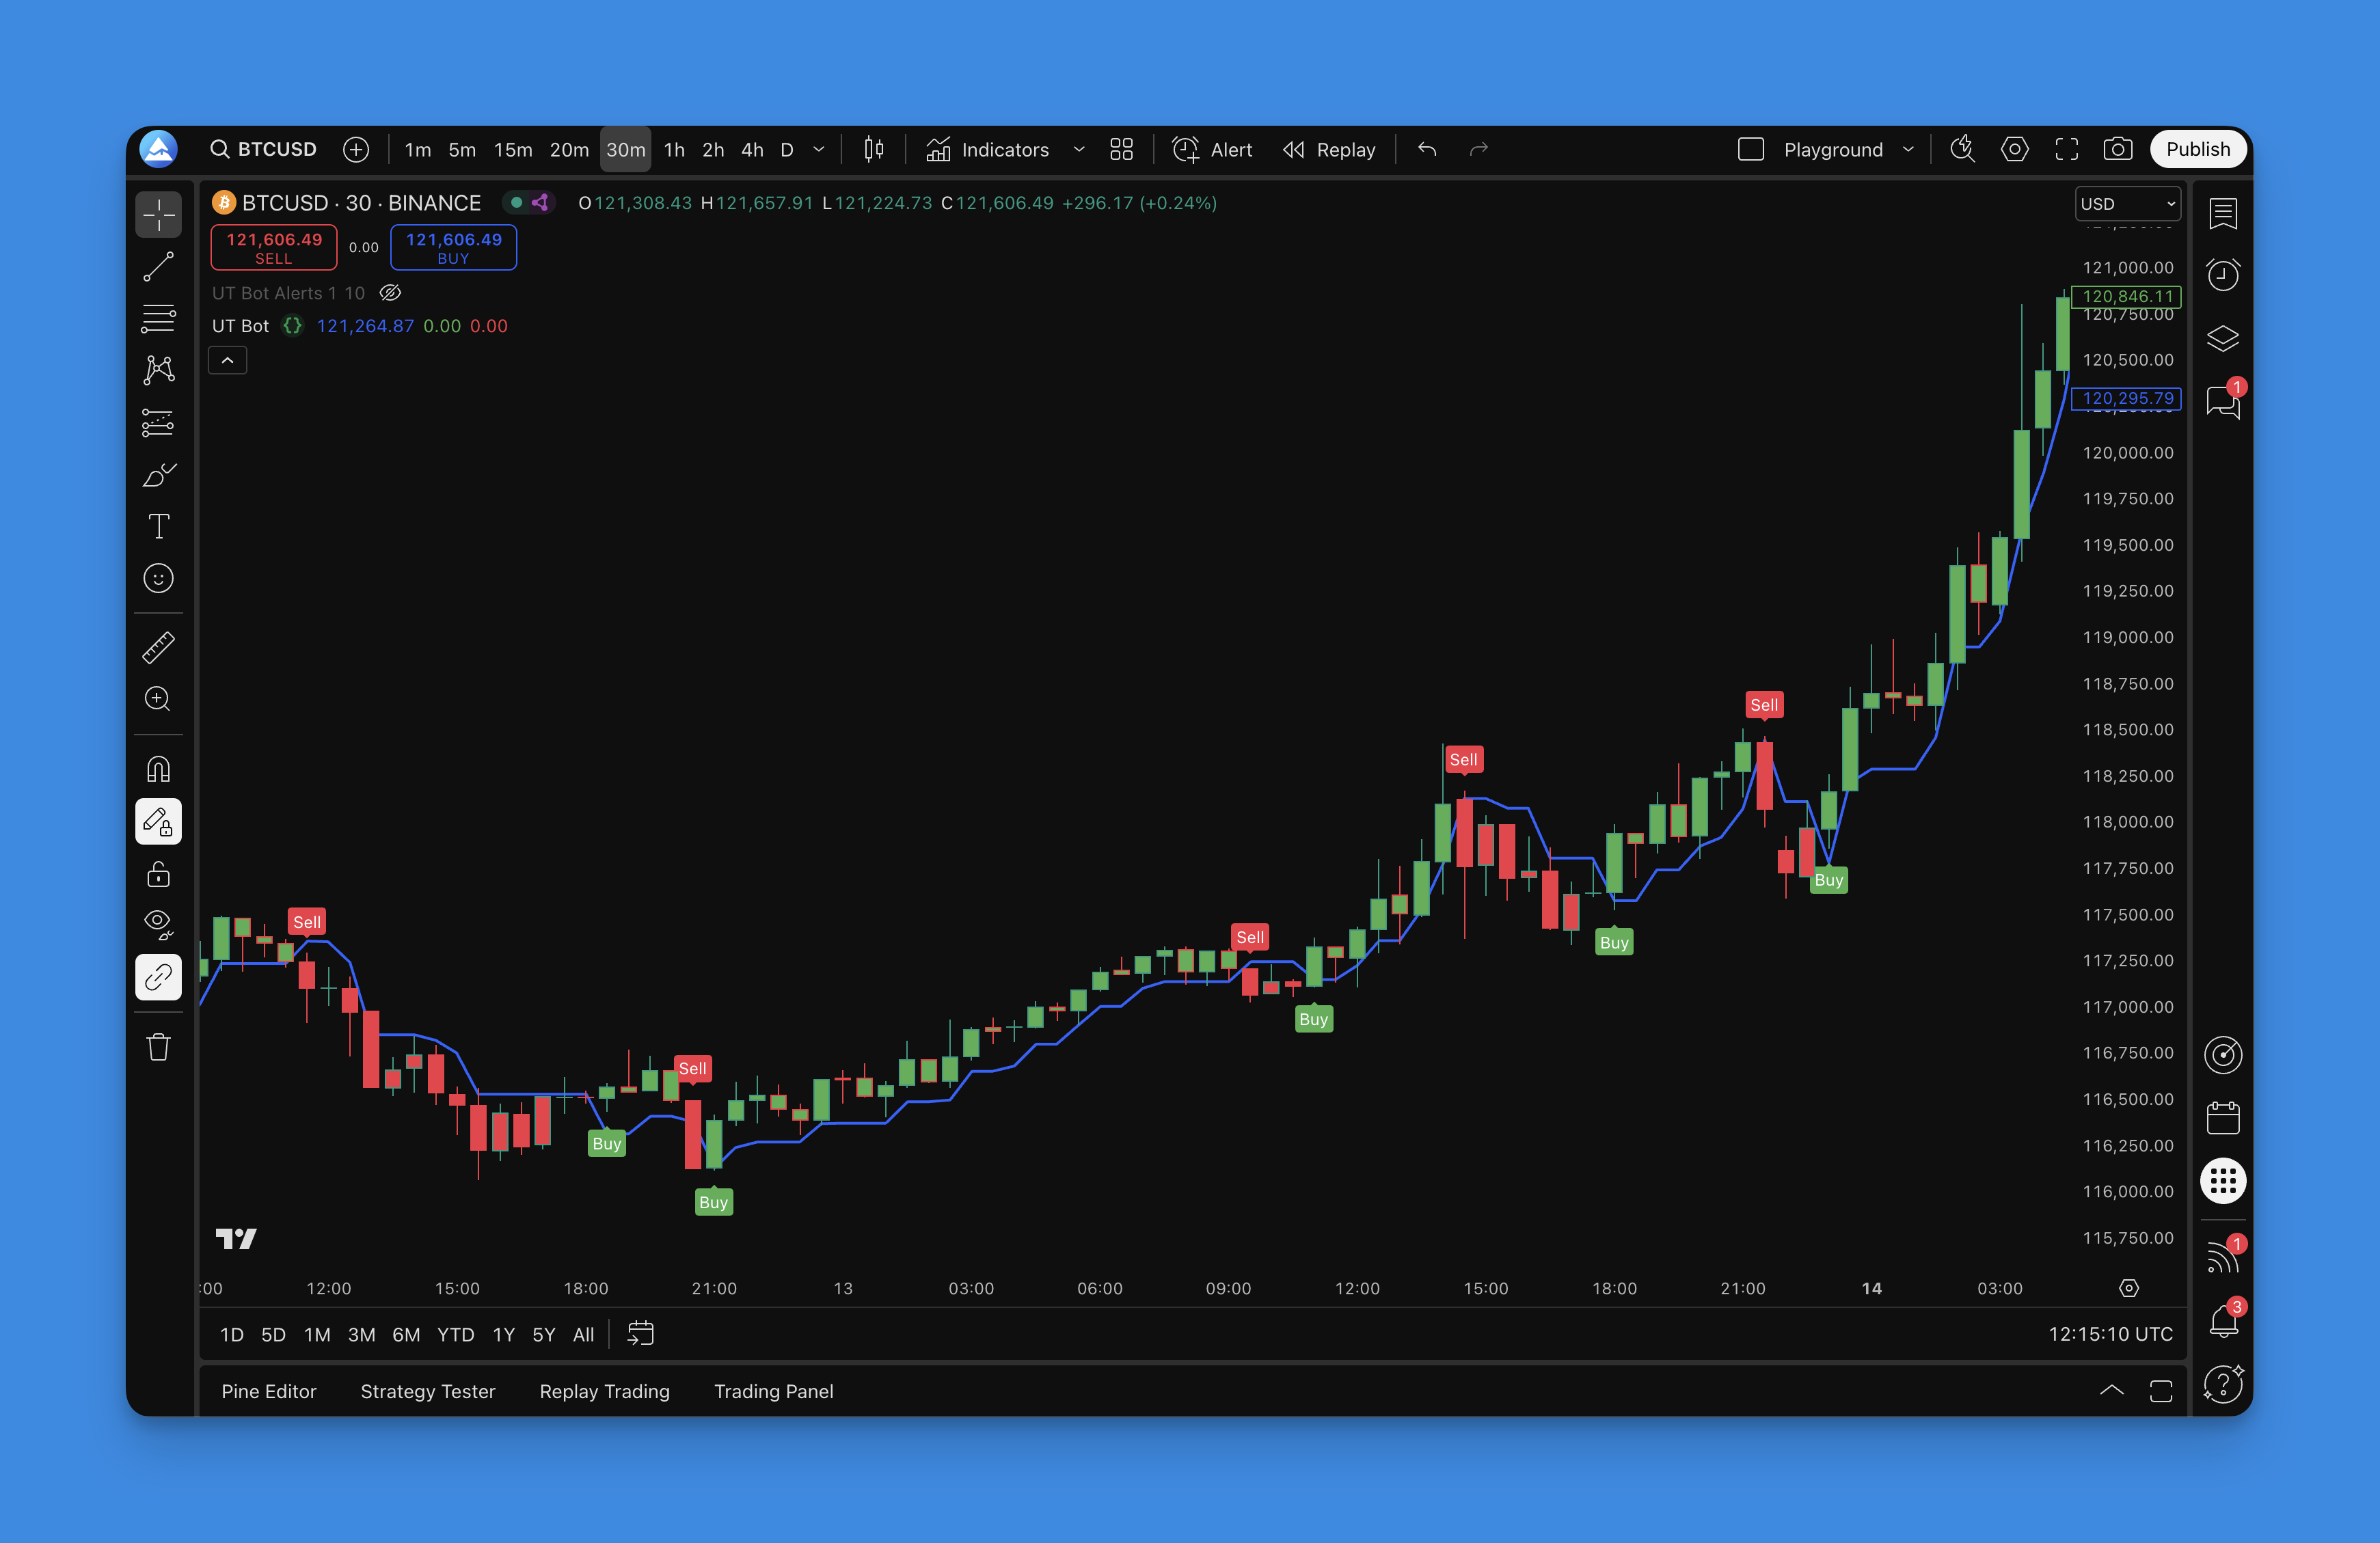Viewport: 2380px width, 1543px height.
Task: Open the watchlist panel icon
Action: pos(2223,213)
